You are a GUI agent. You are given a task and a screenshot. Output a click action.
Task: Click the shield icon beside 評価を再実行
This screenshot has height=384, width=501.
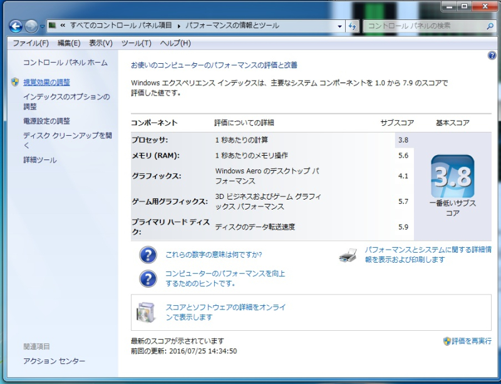click(447, 341)
